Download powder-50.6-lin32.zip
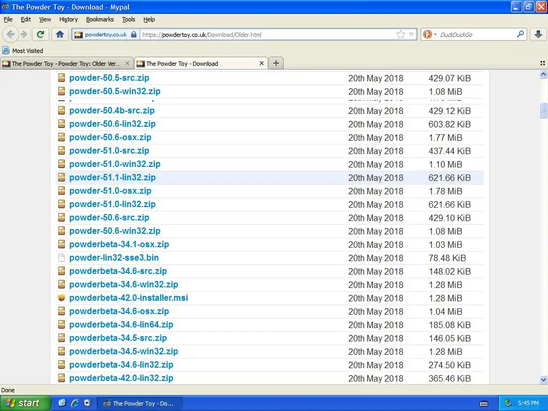The width and height of the screenshot is (548, 411). click(x=112, y=124)
